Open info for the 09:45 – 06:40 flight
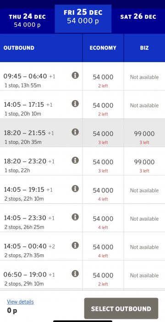The height and width of the screenshot is (322, 165). click(x=75, y=75)
